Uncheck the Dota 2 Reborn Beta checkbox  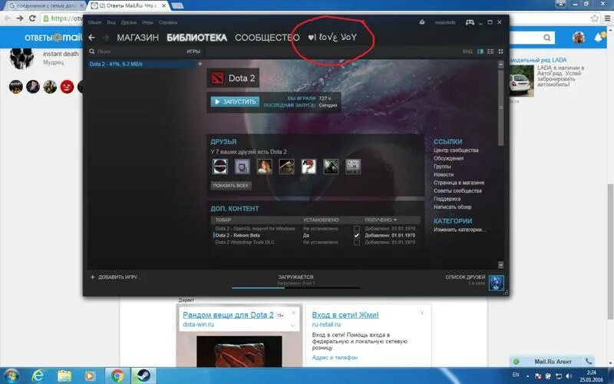(356, 236)
